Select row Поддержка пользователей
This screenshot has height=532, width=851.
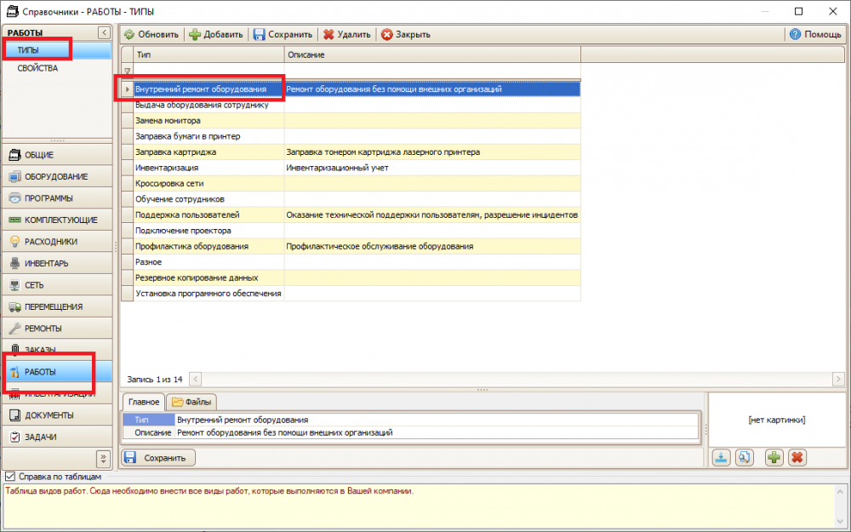point(351,215)
